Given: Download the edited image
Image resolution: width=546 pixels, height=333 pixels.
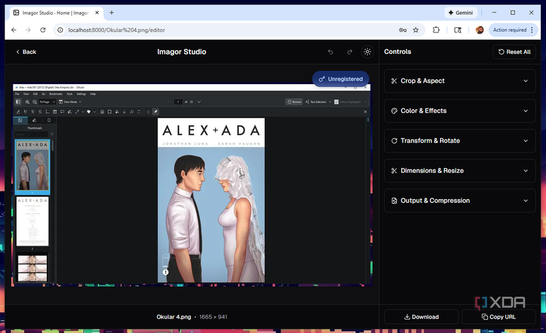Looking at the screenshot, I should [422, 317].
